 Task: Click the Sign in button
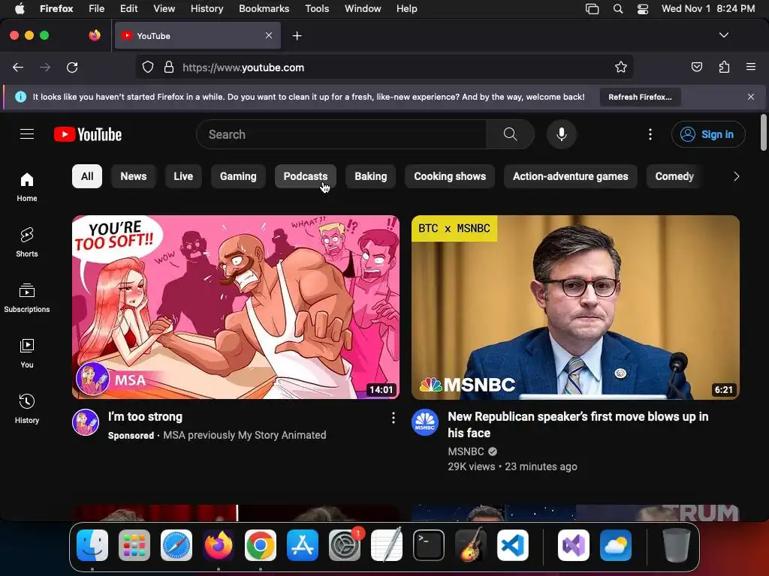[x=708, y=134]
